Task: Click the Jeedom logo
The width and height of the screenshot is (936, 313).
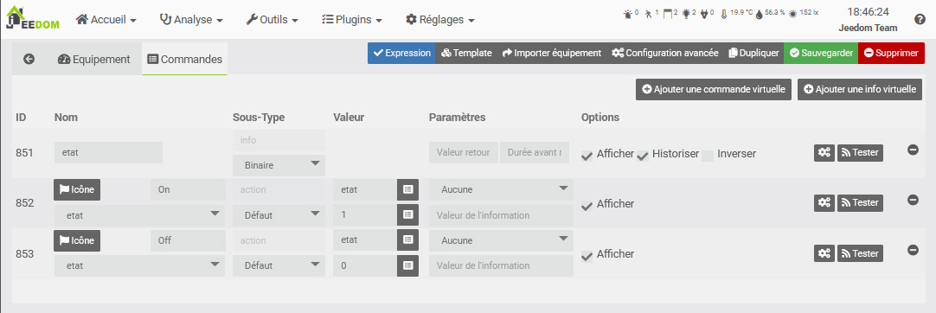Action: (33, 18)
